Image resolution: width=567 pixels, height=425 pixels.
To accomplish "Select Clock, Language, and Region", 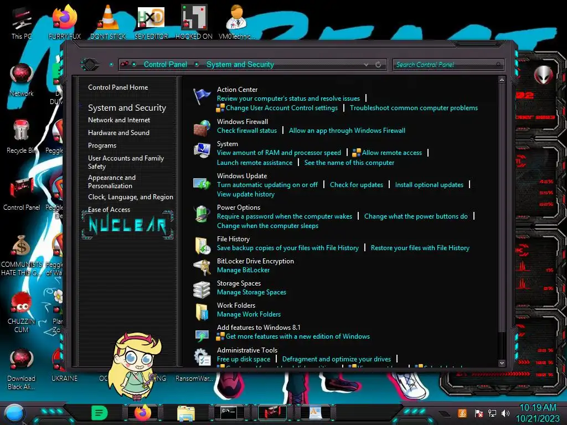I will (x=131, y=197).
